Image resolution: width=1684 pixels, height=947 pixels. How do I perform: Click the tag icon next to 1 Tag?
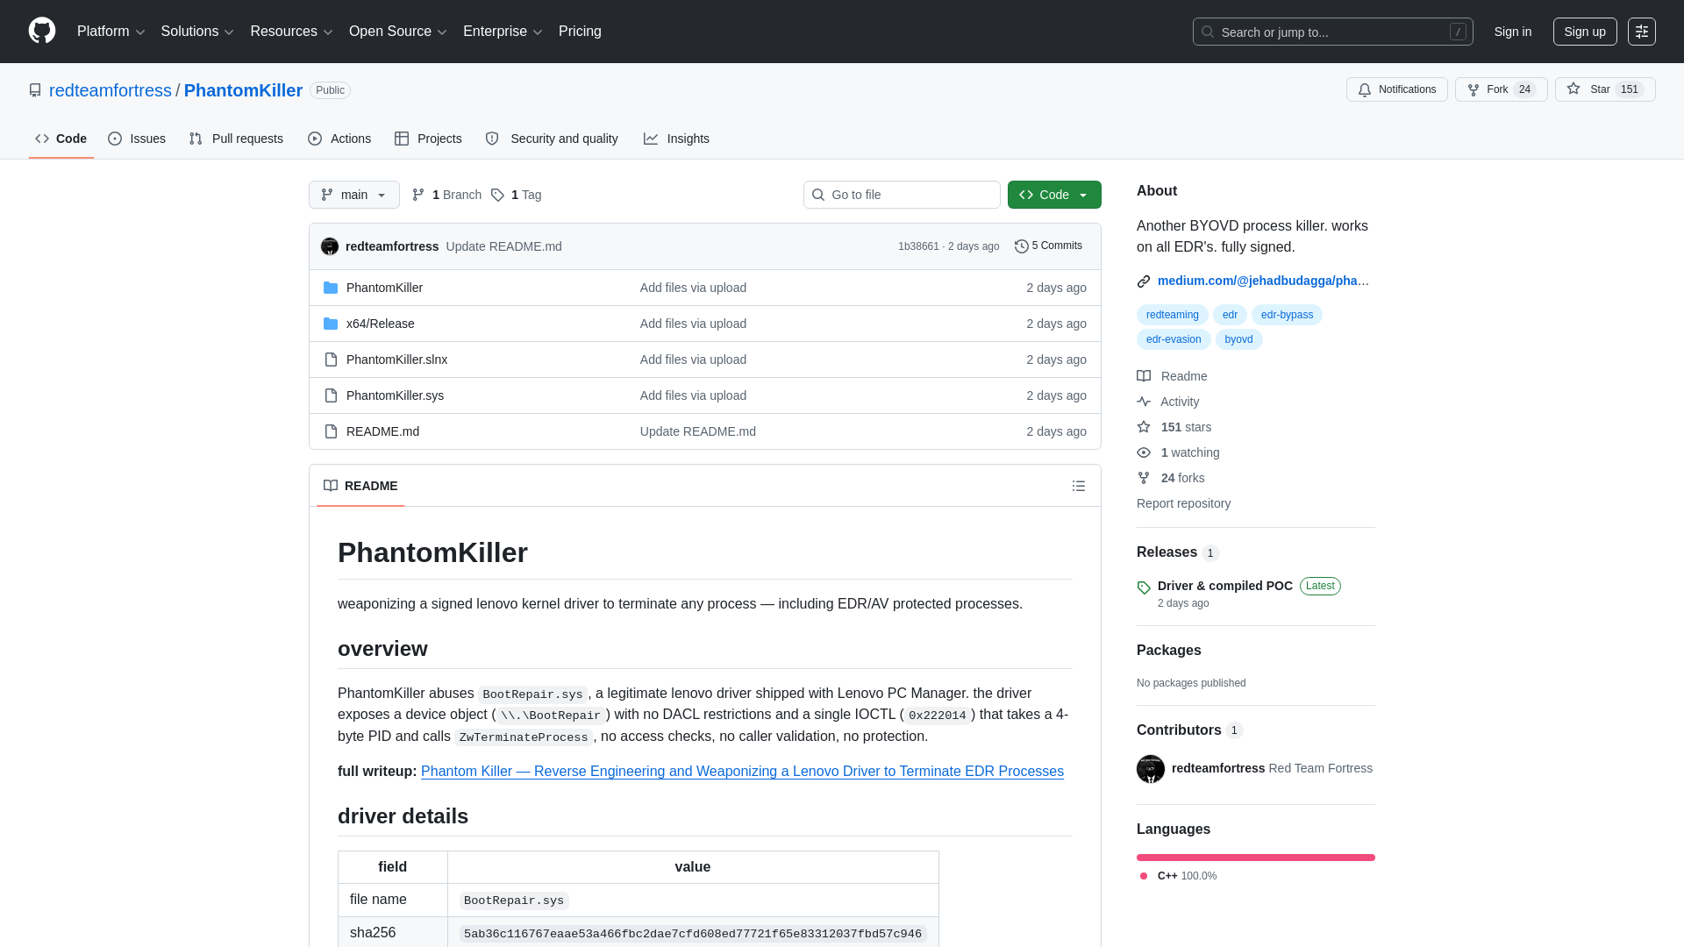coord(497,195)
